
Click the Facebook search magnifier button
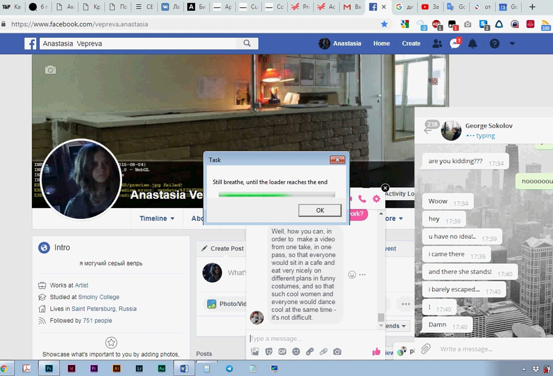pyautogui.click(x=247, y=43)
